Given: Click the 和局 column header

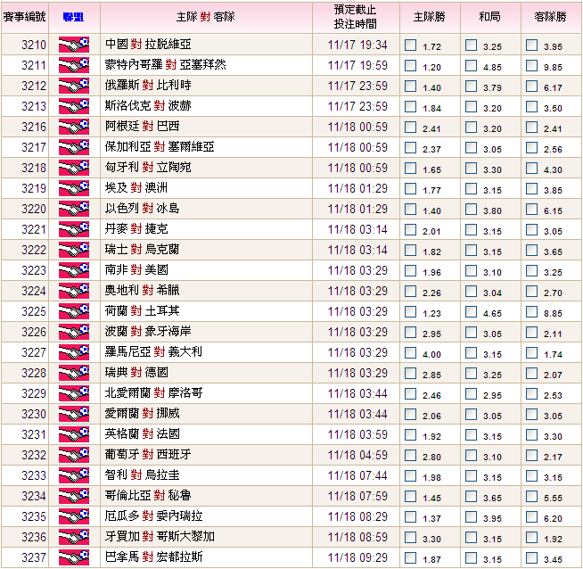Looking at the screenshot, I should pyautogui.click(x=489, y=17).
